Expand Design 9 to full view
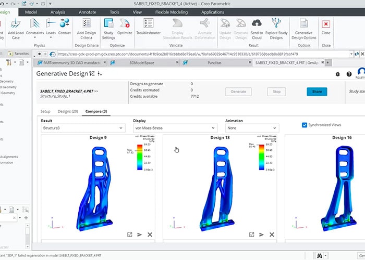The width and height of the screenshot is (365, 260). tap(130, 235)
